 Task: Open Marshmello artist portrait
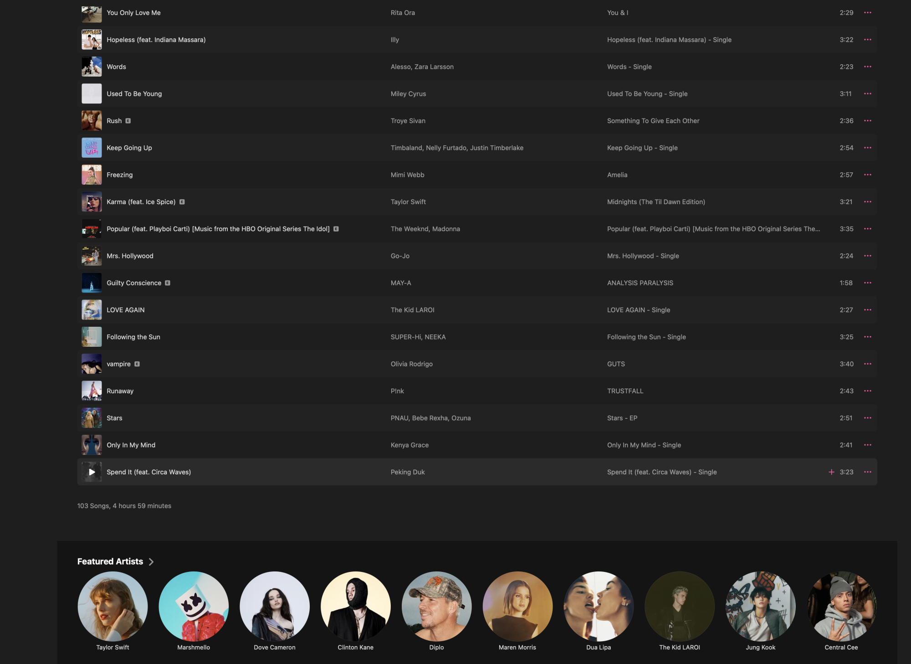[x=194, y=607]
